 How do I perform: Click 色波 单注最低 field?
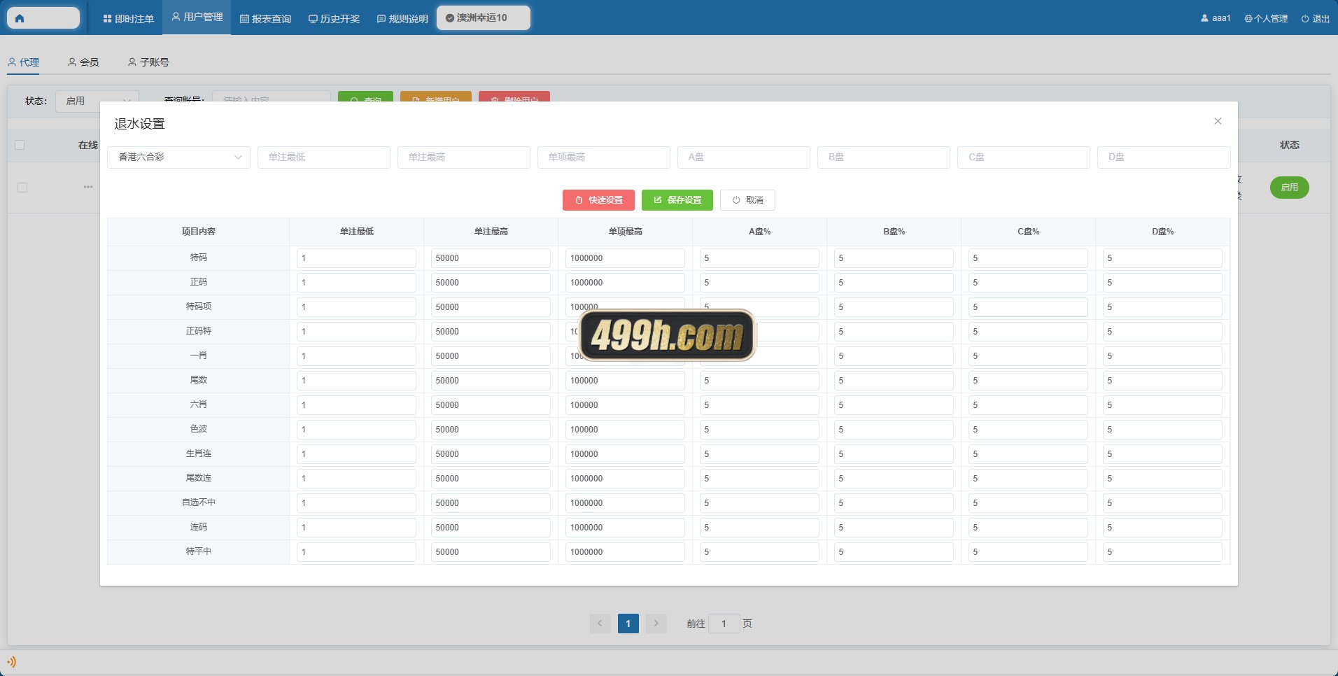356,430
